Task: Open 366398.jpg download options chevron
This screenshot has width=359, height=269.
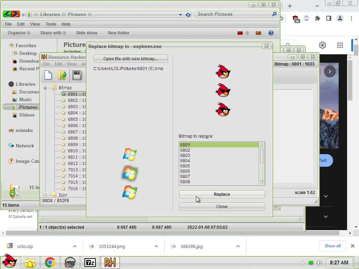Action: point(238,246)
